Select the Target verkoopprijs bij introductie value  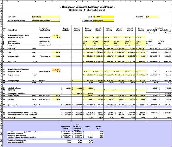pyautogui.click(x=56, y=35)
